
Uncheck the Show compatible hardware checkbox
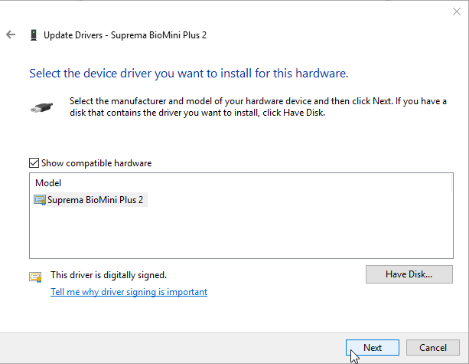tap(34, 163)
